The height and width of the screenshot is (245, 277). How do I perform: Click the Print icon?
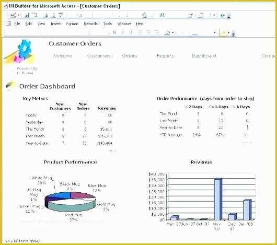[x=45, y=15]
